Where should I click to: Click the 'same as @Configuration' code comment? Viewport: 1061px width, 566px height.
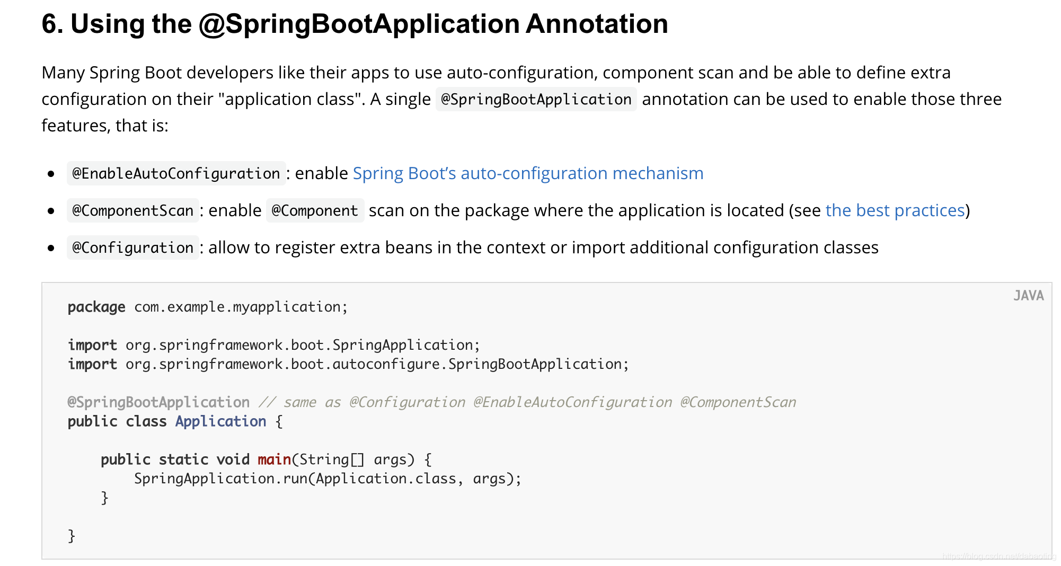click(x=527, y=402)
